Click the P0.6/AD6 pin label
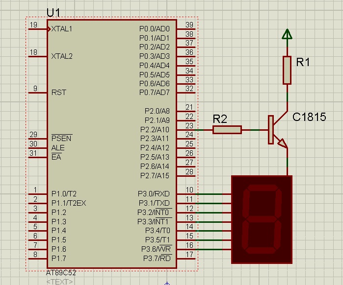 tap(155, 84)
